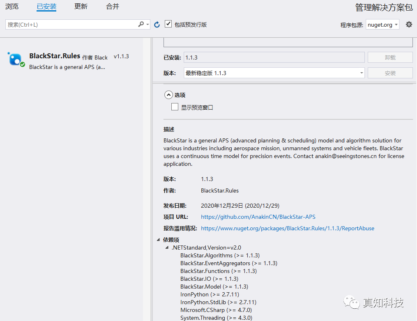Click the publish date 2020/12/29 text
This screenshot has width=417, height=321.
tap(240, 206)
